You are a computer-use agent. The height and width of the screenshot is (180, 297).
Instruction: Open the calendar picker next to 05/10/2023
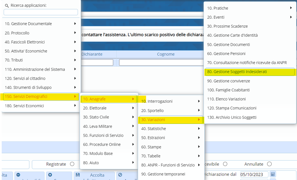click(x=272, y=174)
